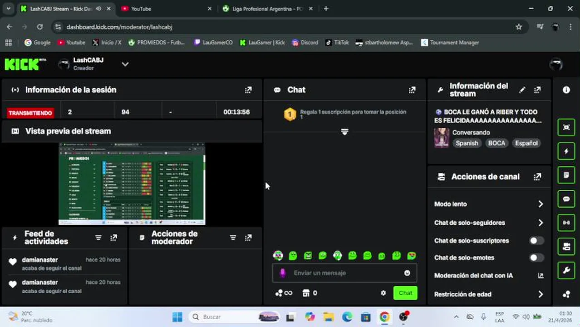Click the Spanish tag
Viewport: 580px width, 327px height.
[x=467, y=143]
